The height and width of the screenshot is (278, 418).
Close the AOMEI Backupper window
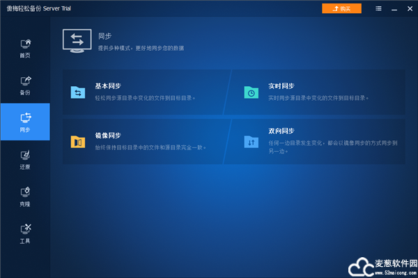coord(410,8)
